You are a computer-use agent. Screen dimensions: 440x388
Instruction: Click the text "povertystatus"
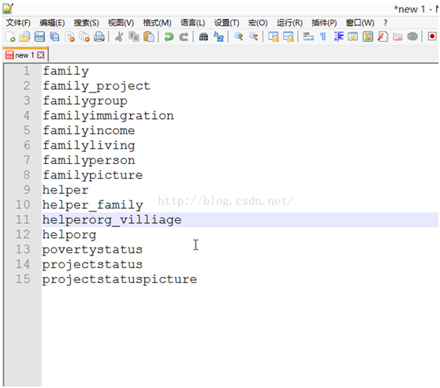coord(92,249)
